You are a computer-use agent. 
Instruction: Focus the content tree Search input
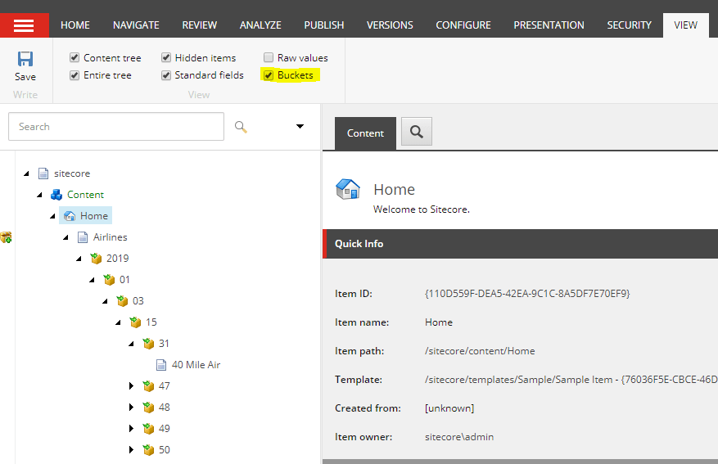pos(116,126)
